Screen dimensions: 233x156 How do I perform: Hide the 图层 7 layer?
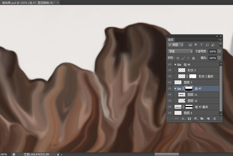point(170,82)
